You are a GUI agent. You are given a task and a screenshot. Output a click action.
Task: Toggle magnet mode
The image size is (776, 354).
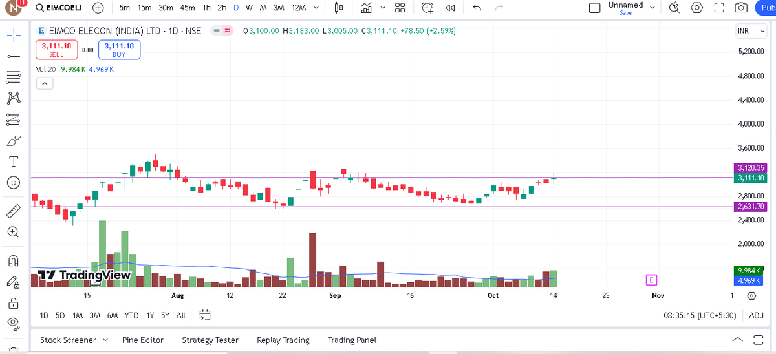click(14, 260)
